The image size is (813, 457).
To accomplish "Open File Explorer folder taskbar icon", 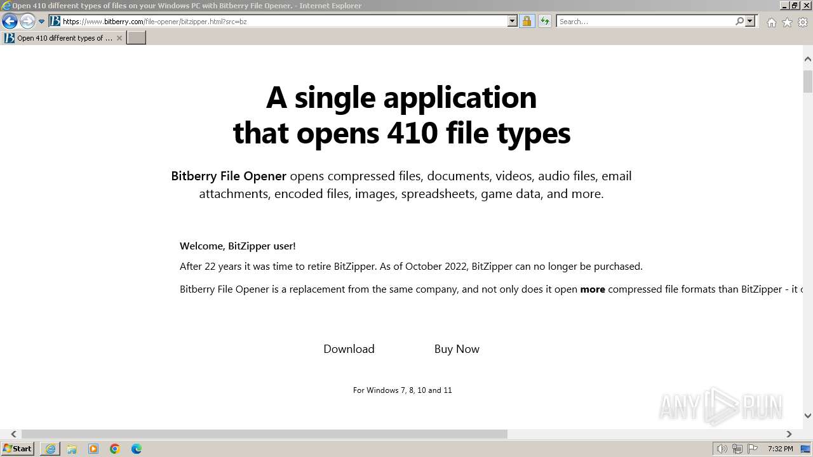I will pos(72,449).
